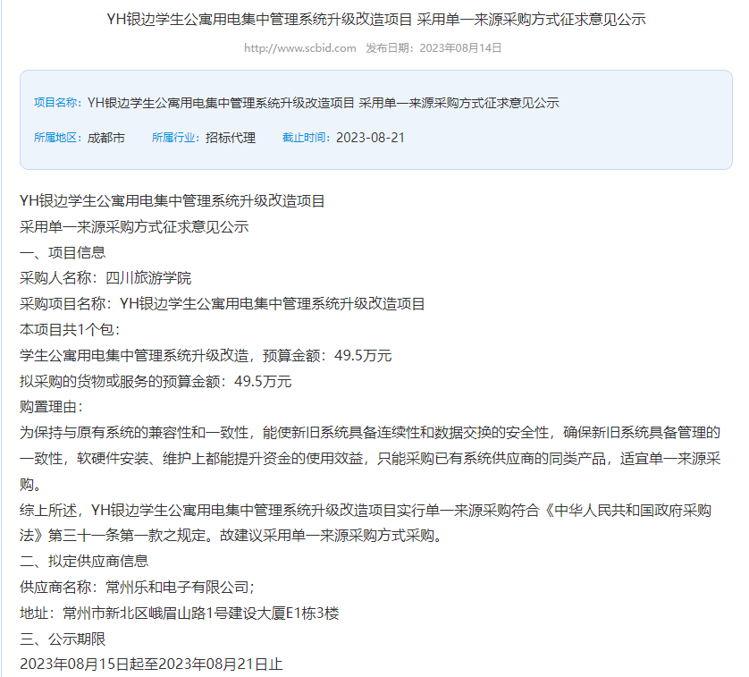Click the heading 二、拟定供应商信息

coord(84,562)
